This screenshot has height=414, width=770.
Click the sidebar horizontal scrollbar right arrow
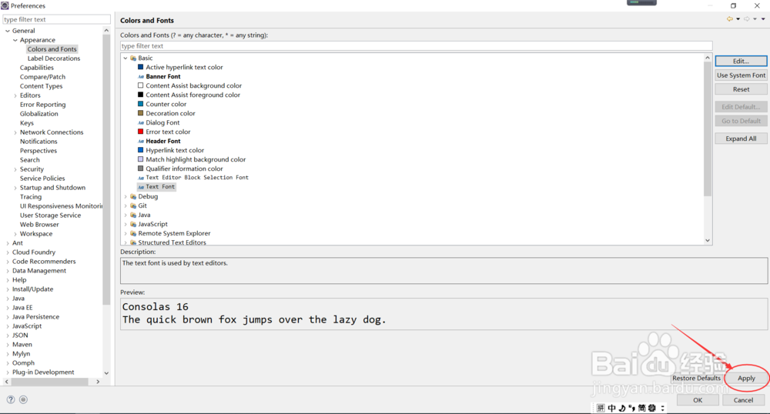(x=98, y=382)
